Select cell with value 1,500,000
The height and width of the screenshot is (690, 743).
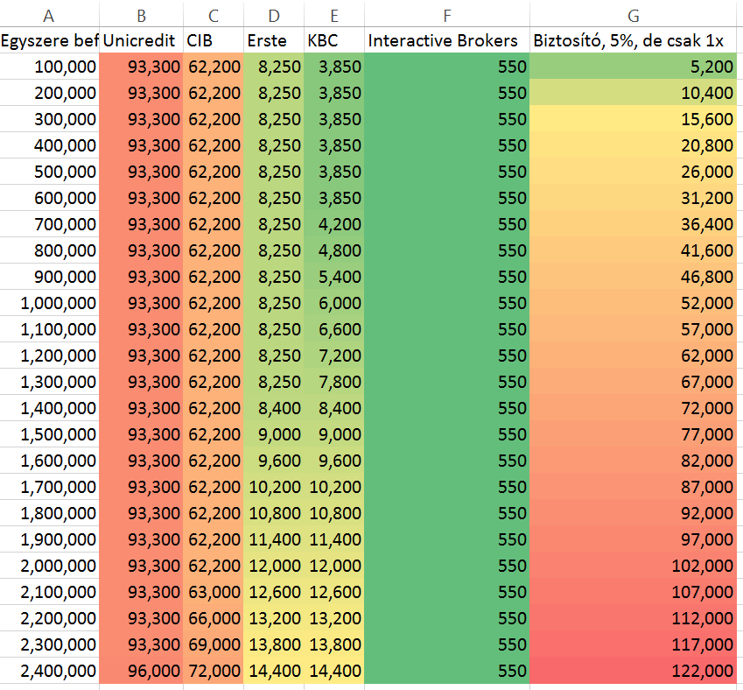49,434
